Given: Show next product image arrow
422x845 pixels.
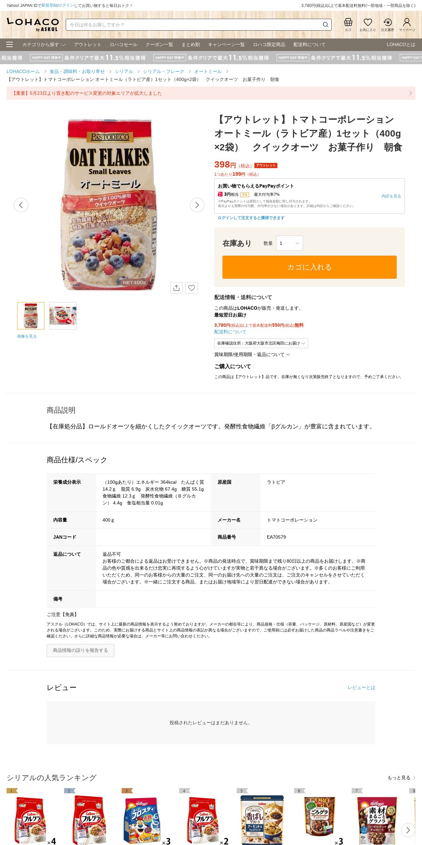Looking at the screenshot, I should pyautogui.click(x=197, y=205).
